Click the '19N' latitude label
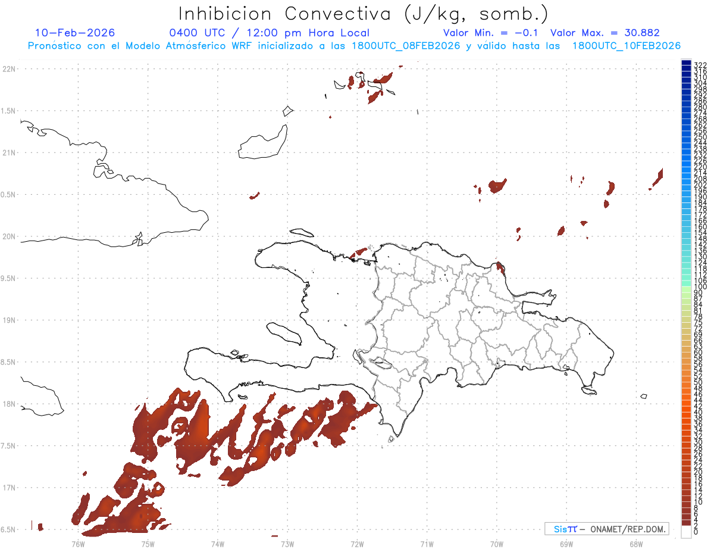Screen dimensions: 714x552 pyautogui.click(x=8, y=320)
